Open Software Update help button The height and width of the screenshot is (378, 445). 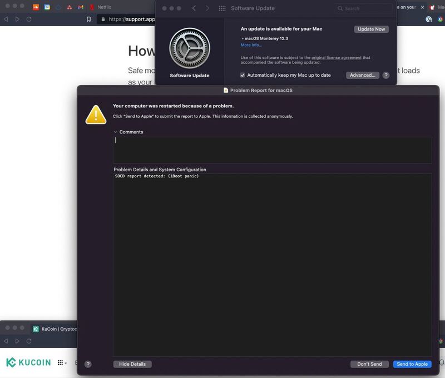[x=385, y=75]
